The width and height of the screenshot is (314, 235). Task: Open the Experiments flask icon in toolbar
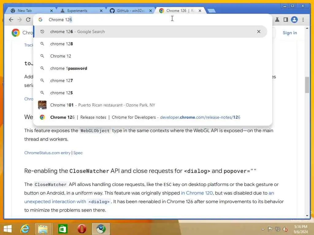277,20
